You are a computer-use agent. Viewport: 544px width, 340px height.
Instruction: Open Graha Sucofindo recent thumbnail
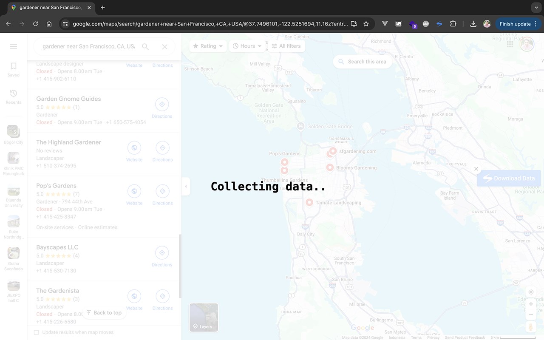13,253
